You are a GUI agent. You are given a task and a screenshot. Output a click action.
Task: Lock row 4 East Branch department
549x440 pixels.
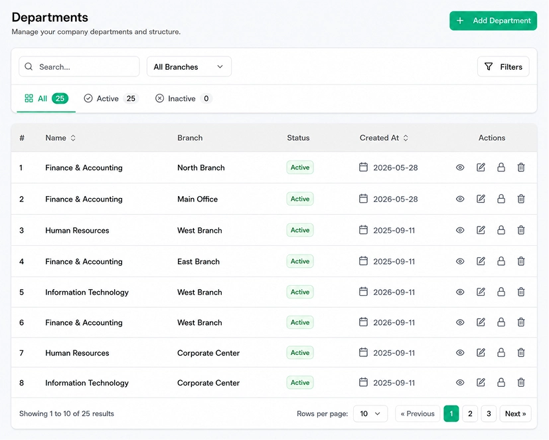point(501,261)
